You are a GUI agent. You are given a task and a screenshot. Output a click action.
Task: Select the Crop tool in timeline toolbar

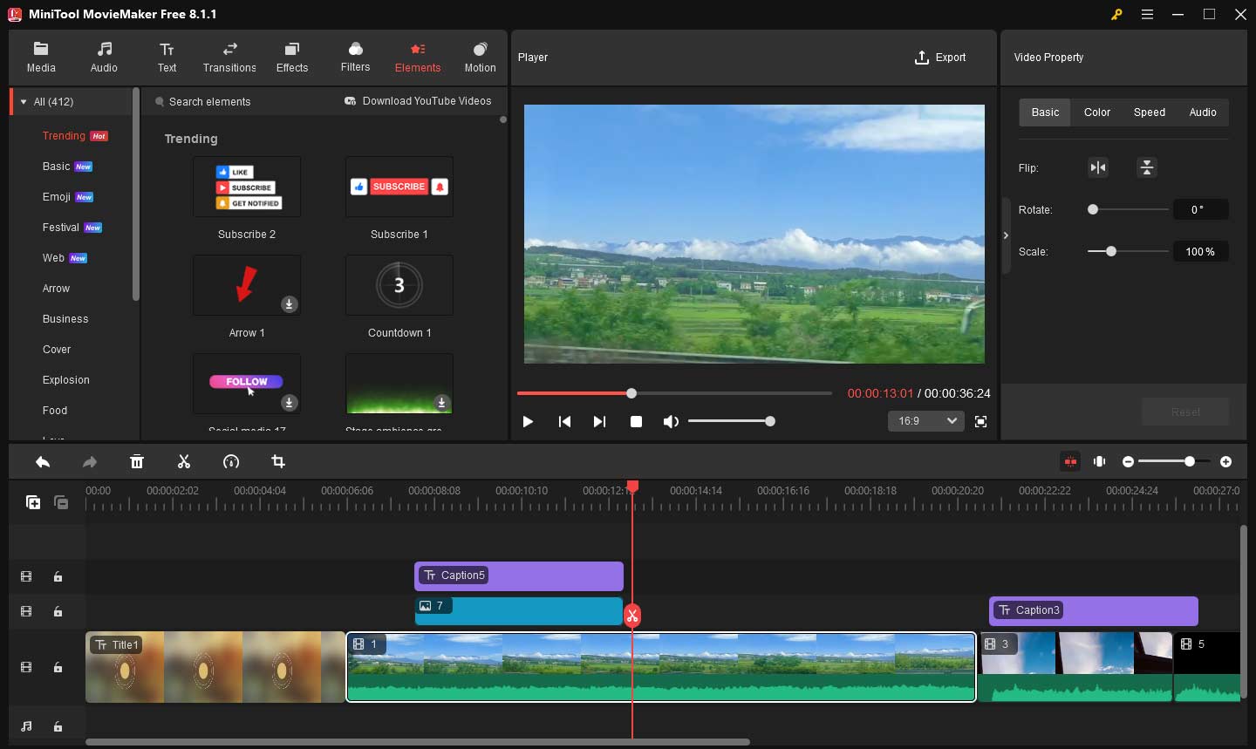277,461
